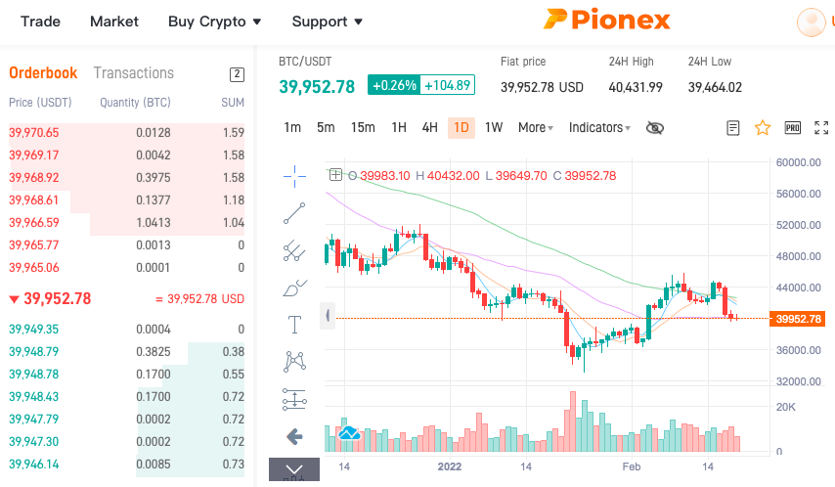This screenshot has width=835, height=487.
Task: Select the 4H timeframe button
Action: coord(430,128)
